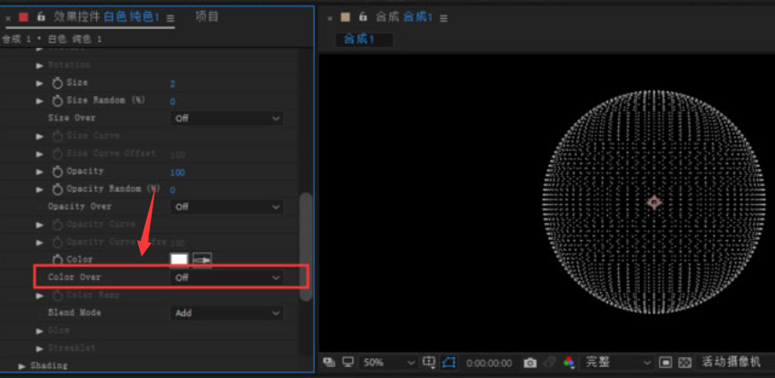The width and height of the screenshot is (775, 378).
Task: Click the 活动摄像机 view button
Action: pos(732,363)
